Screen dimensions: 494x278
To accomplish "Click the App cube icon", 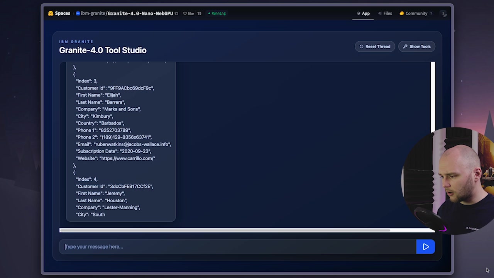I will coord(359,13).
